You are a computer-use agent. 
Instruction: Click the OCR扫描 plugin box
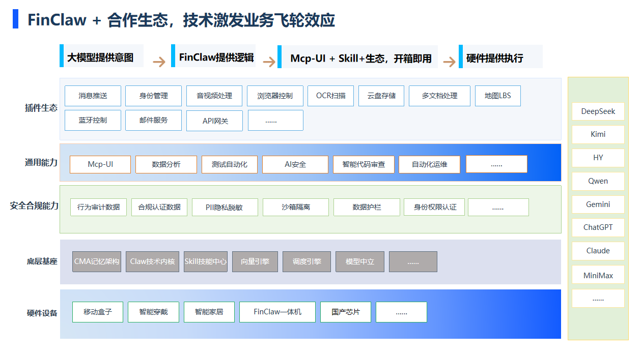[330, 96]
